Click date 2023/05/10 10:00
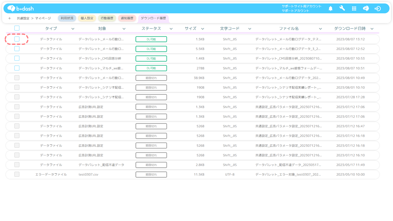The width and height of the screenshot is (393, 221). coord(350,174)
